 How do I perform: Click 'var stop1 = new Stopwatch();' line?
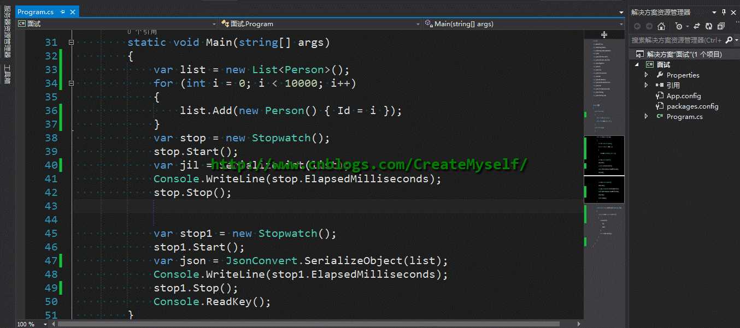coord(245,233)
